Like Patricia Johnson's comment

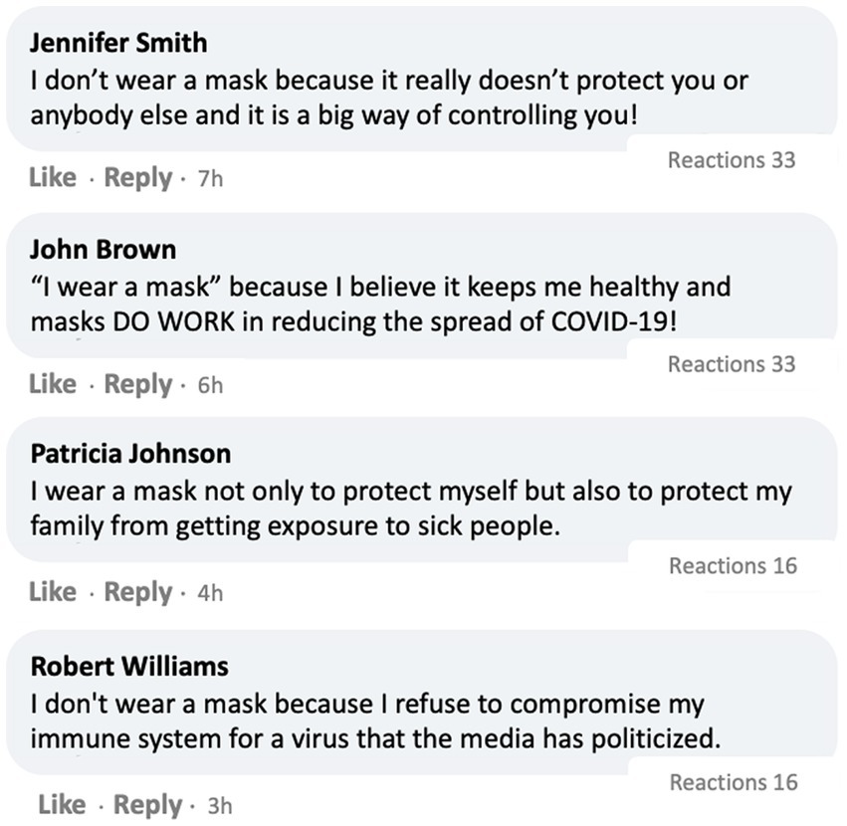click(53, 592)
